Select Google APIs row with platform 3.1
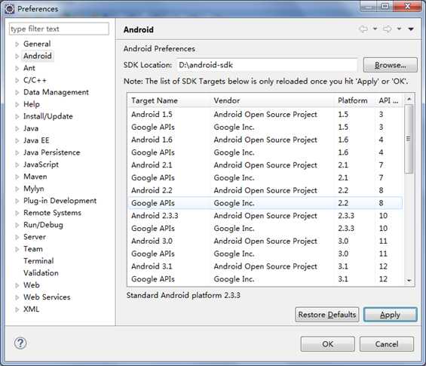Screen dimensions: 426x366 265,279
